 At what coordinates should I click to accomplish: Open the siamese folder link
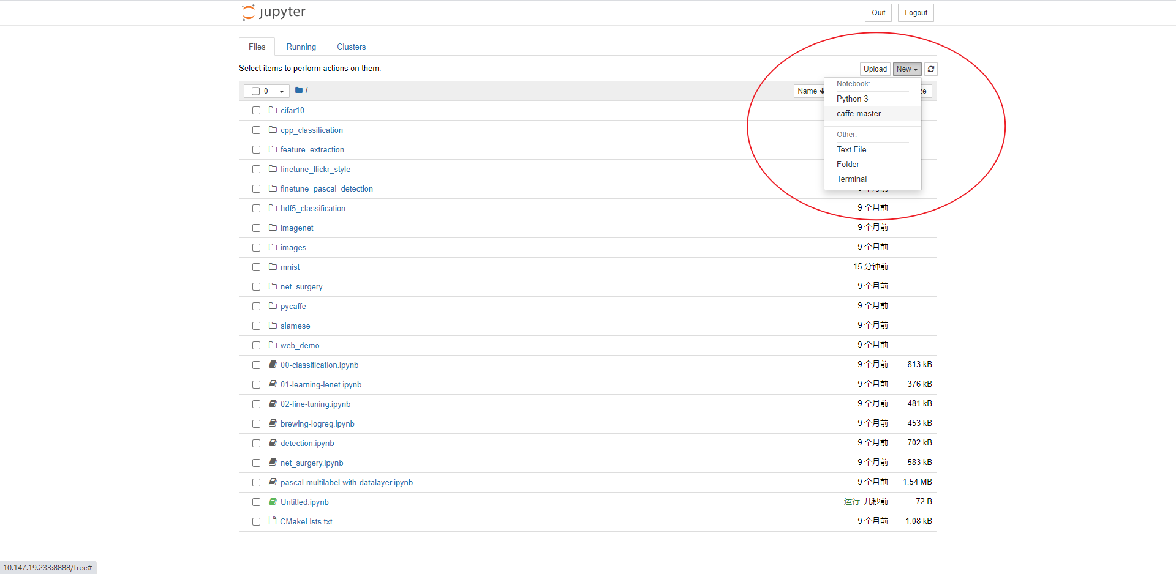(x=295, y=326)
